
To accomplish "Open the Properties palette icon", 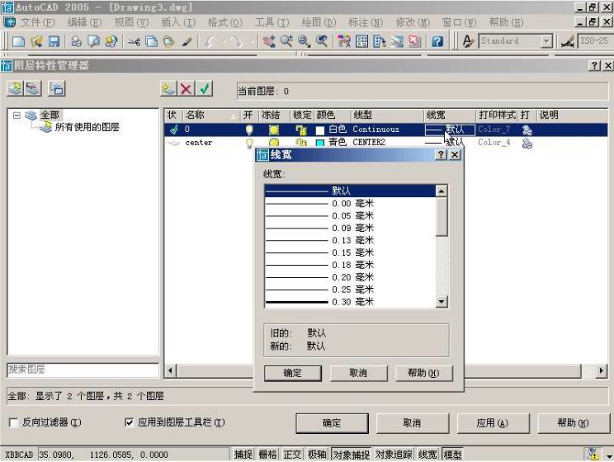I will [344, 40].
